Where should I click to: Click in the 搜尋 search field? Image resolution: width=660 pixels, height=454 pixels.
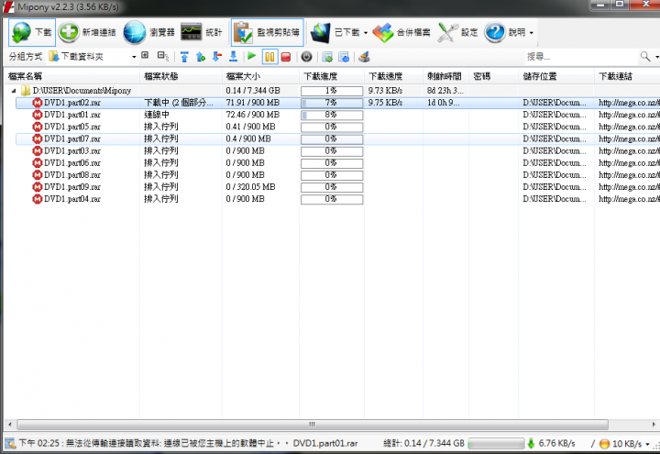pos(581,57)
